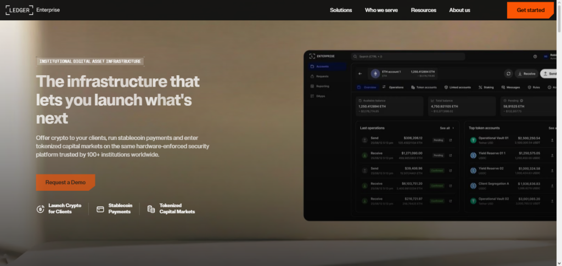
Task: Switch to the Staking tab
Action: coord(486,87)
